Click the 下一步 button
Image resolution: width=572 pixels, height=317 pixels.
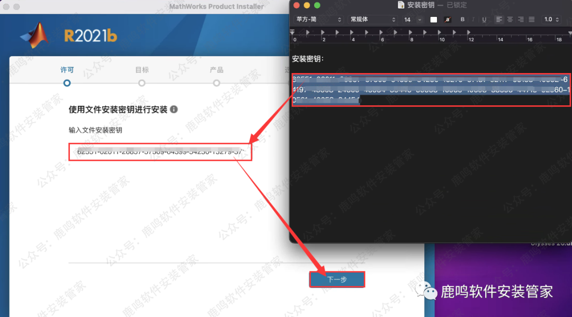coord(337,279)
